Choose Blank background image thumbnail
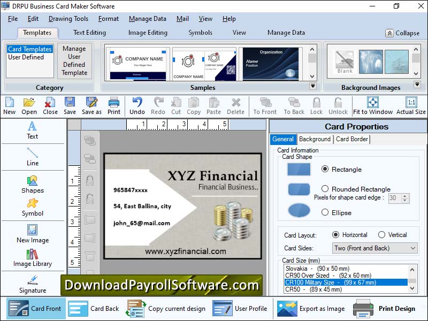 [345, 62]
